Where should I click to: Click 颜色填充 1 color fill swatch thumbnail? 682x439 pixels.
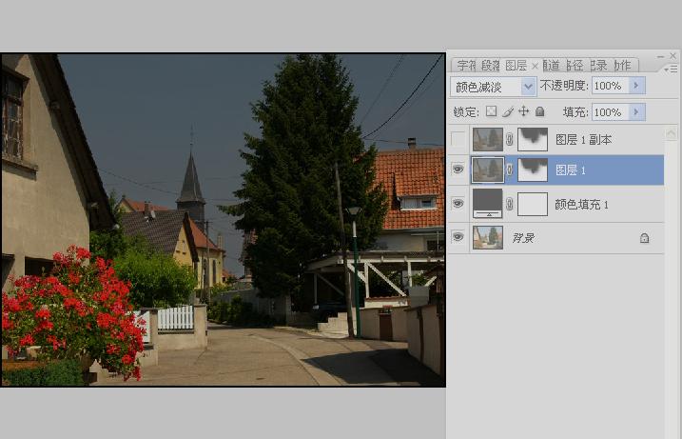point(488,204)
